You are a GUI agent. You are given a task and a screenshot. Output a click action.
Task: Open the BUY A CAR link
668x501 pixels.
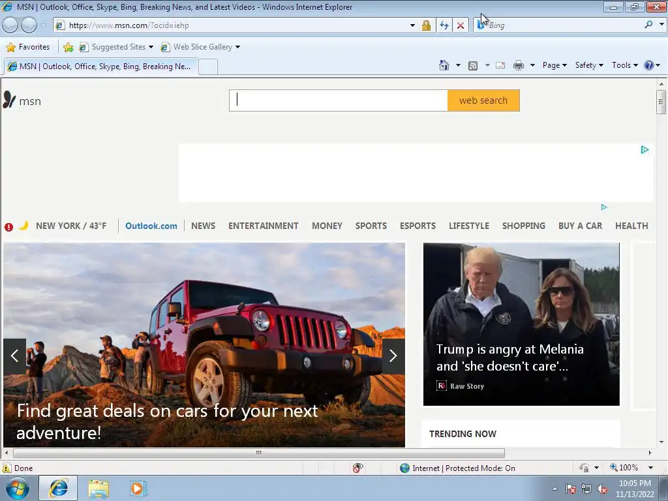point(580,226)
